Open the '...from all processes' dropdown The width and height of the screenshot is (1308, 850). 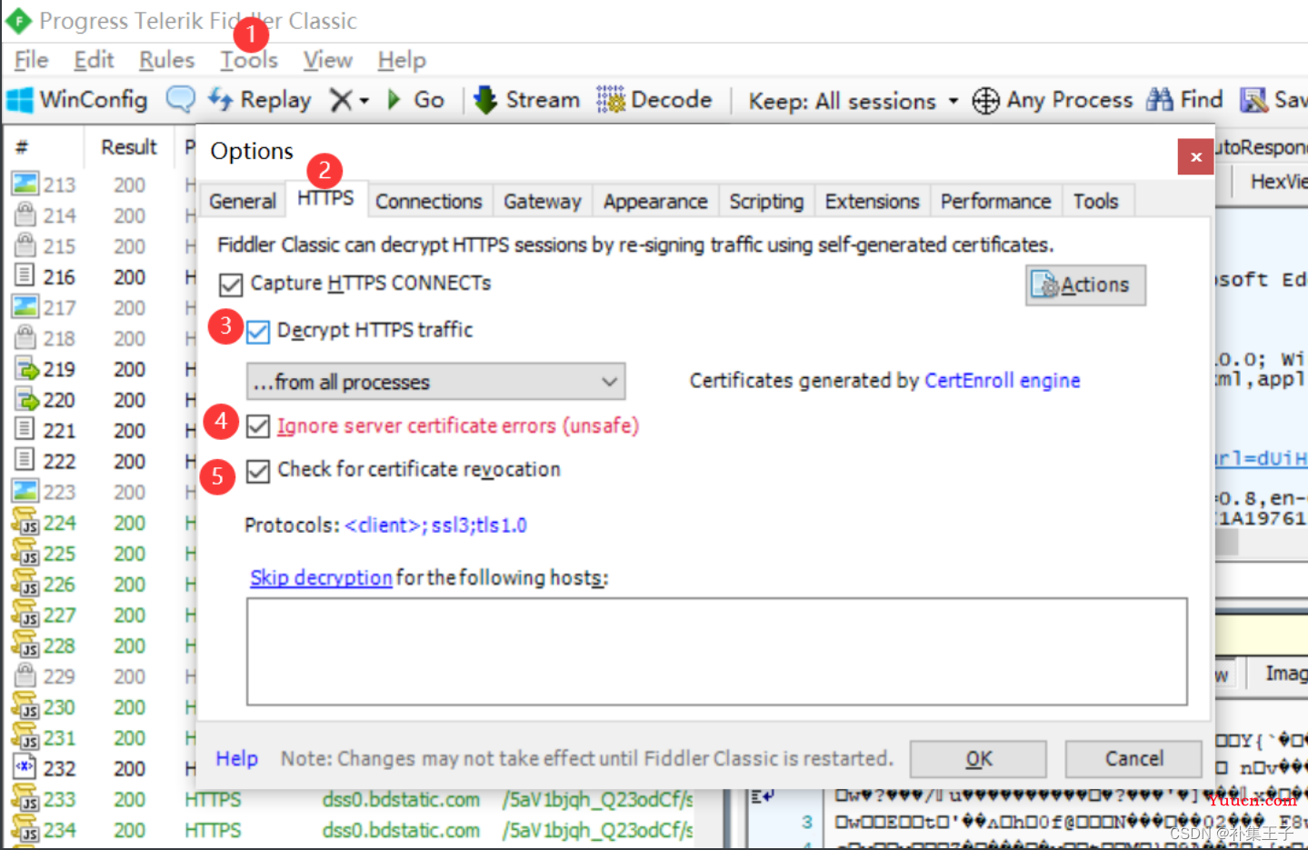[x=435, y=382]
